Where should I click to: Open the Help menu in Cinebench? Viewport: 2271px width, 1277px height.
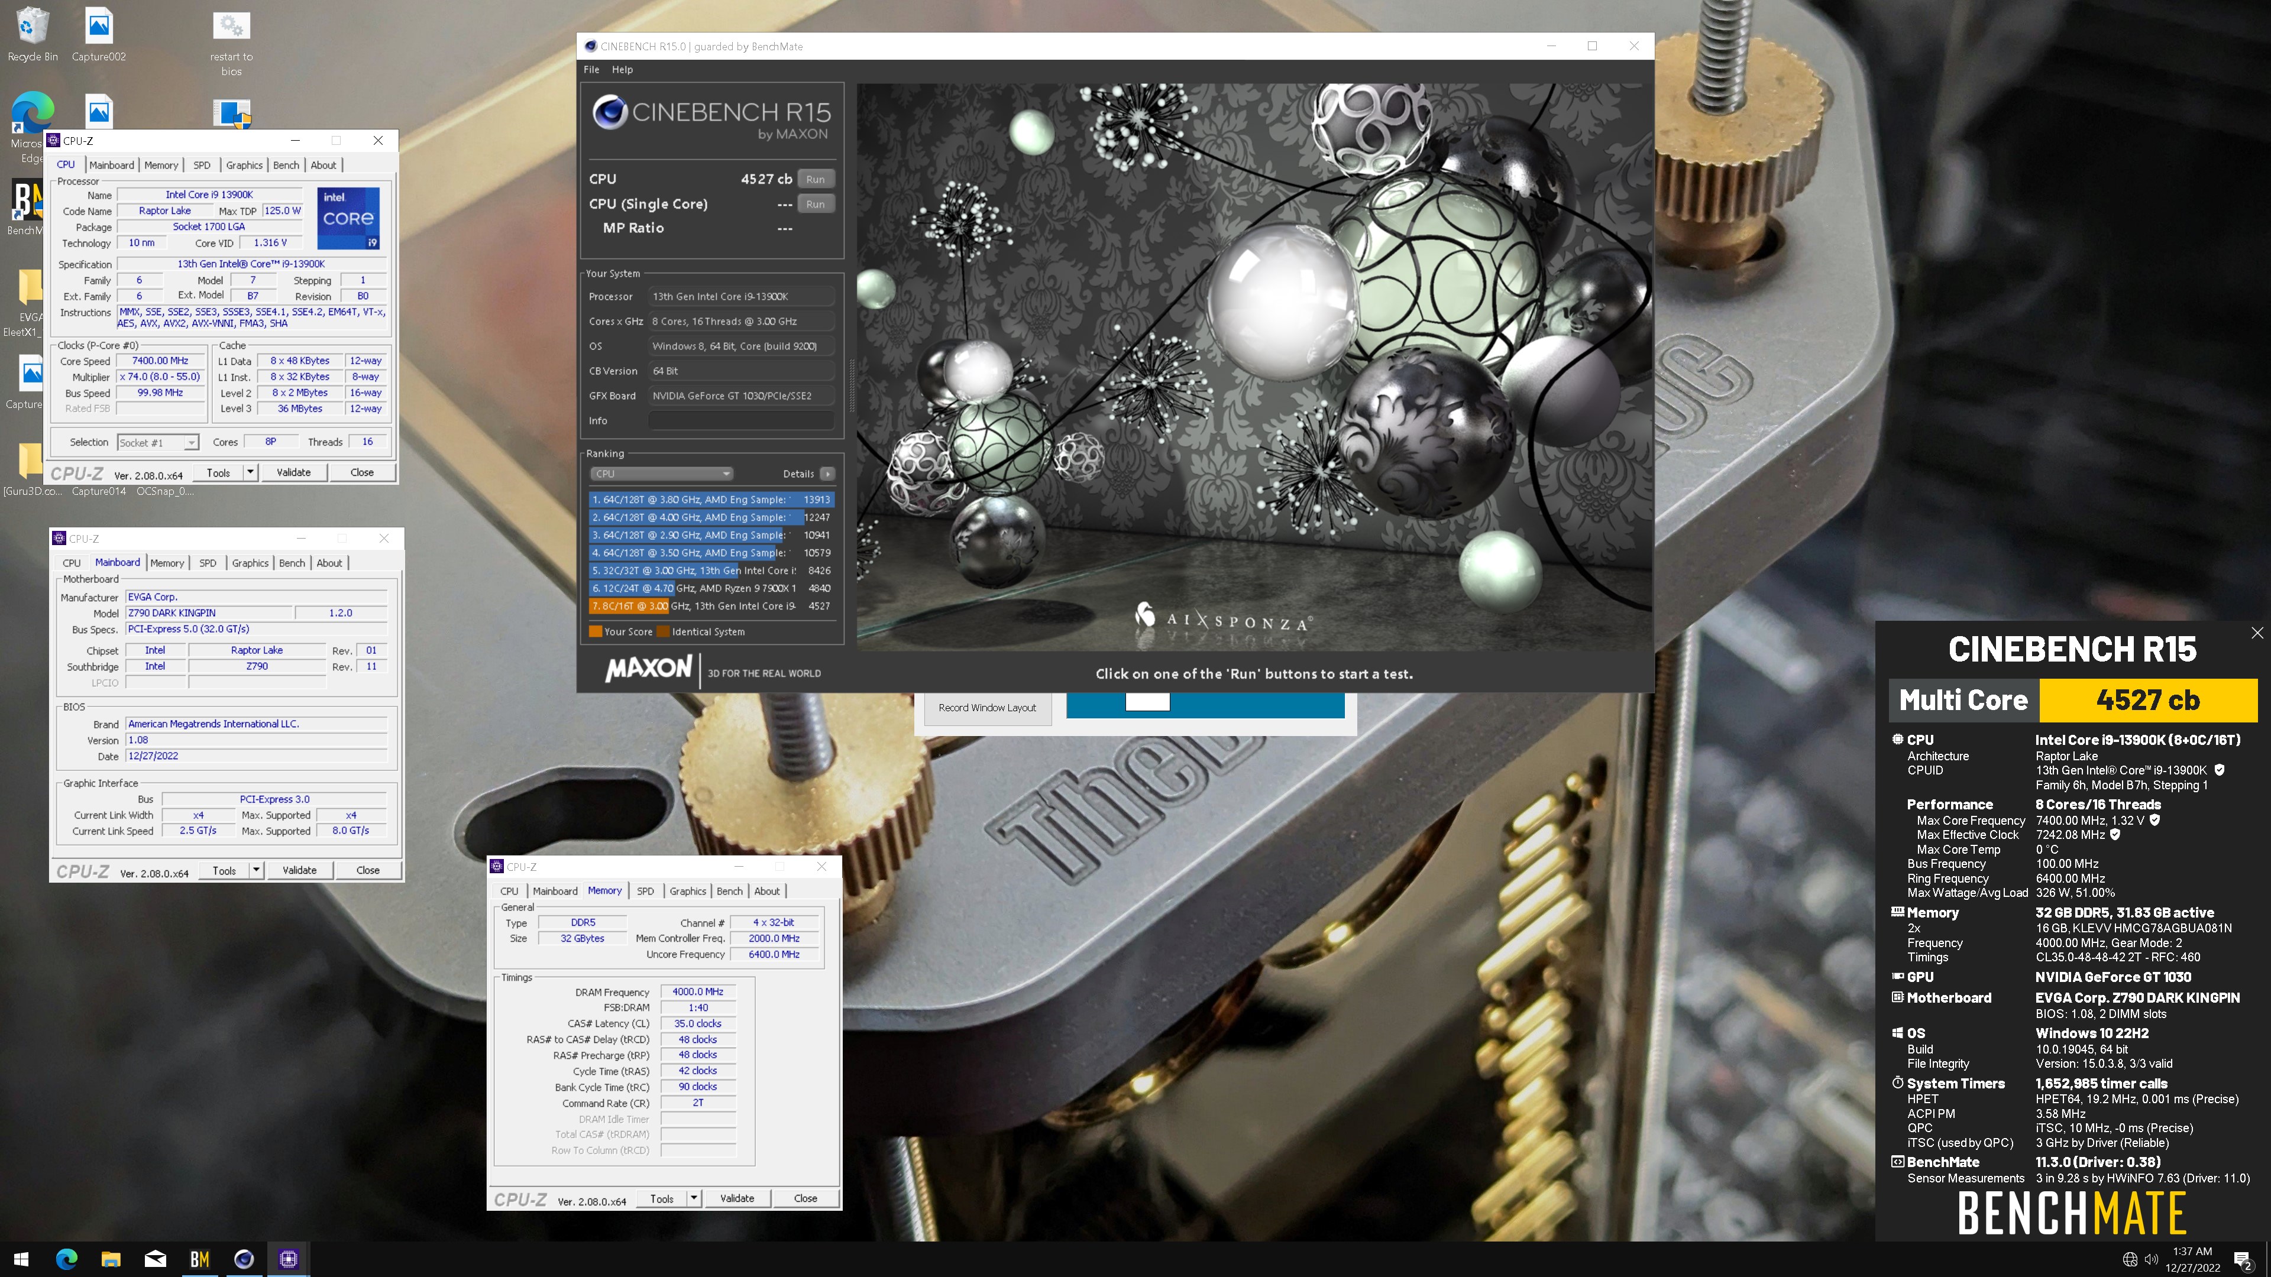pyautogui.click(x=622, y=70)
